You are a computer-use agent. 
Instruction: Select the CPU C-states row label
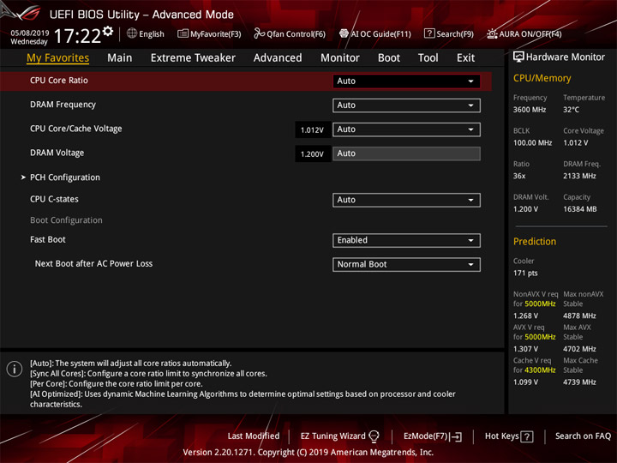pos(54,199)
